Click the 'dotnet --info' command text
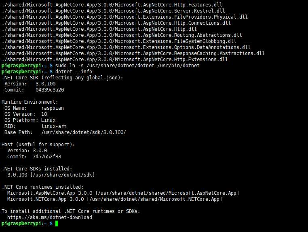This screenshot has height=232, width=308. (74, 72)
